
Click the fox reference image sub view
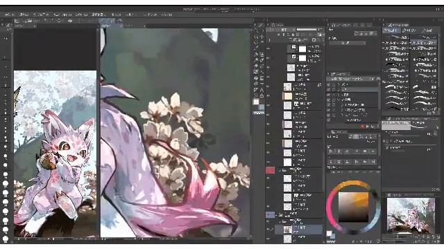55,154
